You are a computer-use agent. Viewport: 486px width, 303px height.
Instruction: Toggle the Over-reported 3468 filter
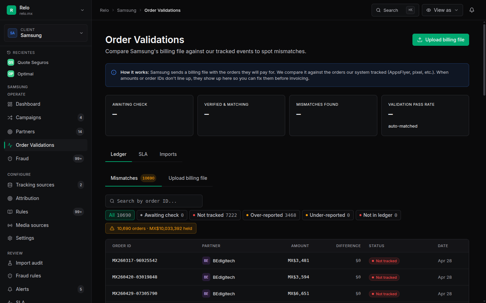[271, 215]
